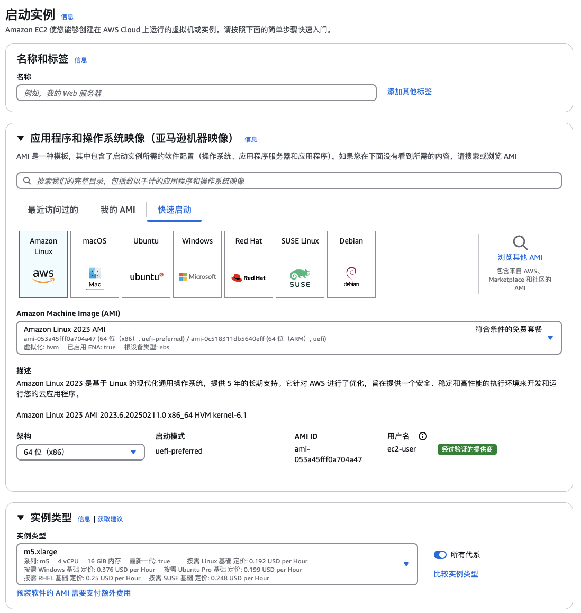This screenshot has height=613, width=581.
Task: Click 信息 link beside 名称和标签
Action: [x=81, y=60]
